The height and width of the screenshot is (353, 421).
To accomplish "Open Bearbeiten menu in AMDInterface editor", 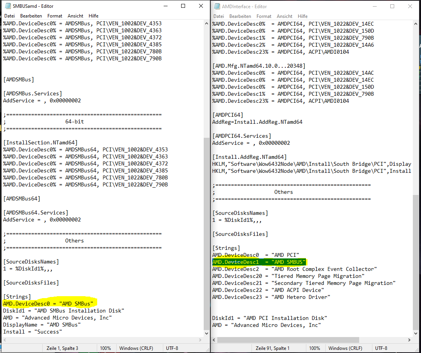I will click(x=240, y=16).
